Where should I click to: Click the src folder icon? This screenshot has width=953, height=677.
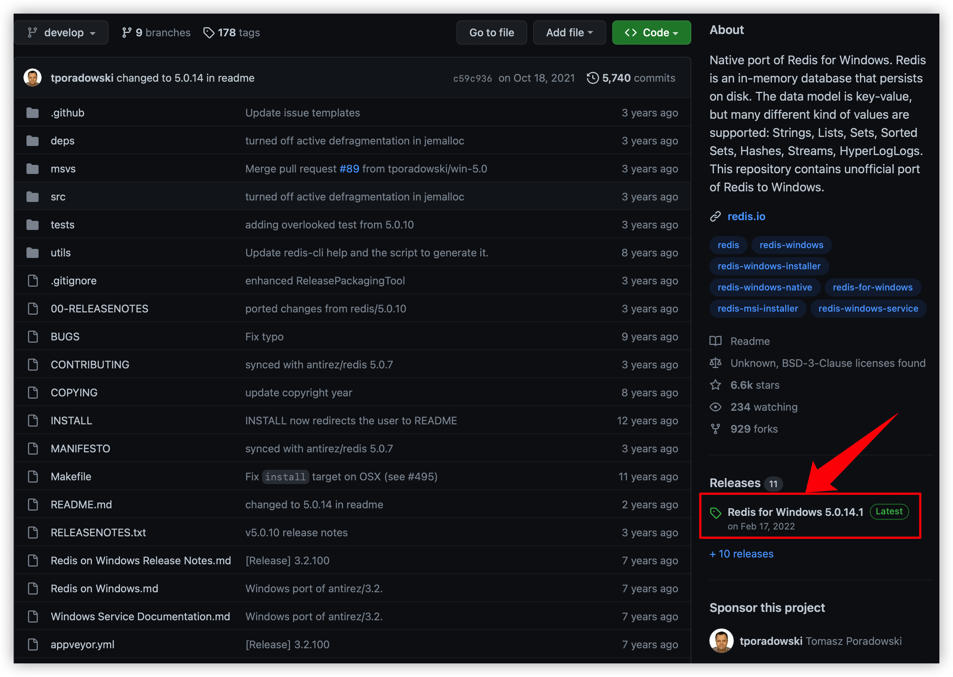tap(33, 197)
